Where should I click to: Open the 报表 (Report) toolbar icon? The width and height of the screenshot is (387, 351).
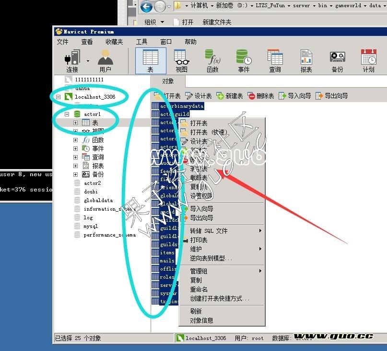click(x=306, y=60)
